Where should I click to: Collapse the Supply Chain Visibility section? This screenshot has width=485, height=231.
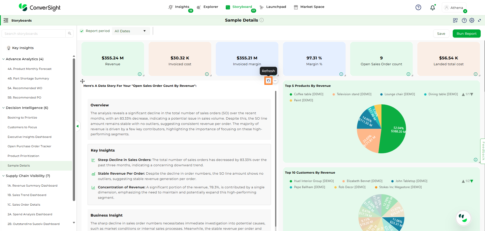[x=4, y=176]
